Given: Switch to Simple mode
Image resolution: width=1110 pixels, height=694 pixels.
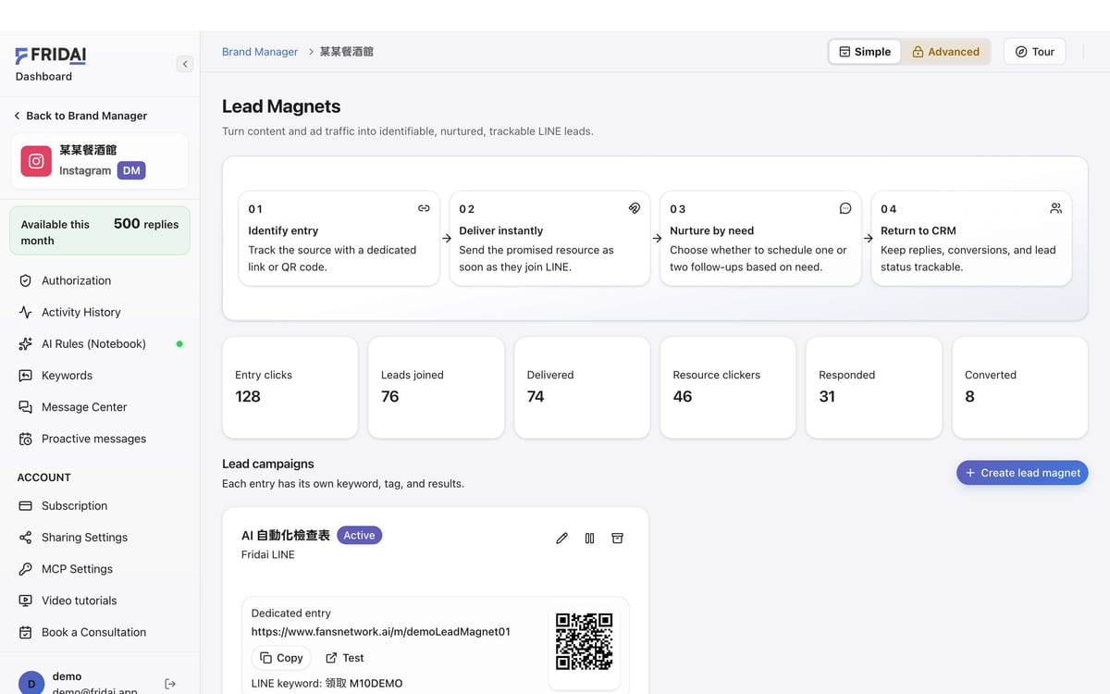Looking at the screenshot, I should [x=865, y=52].
